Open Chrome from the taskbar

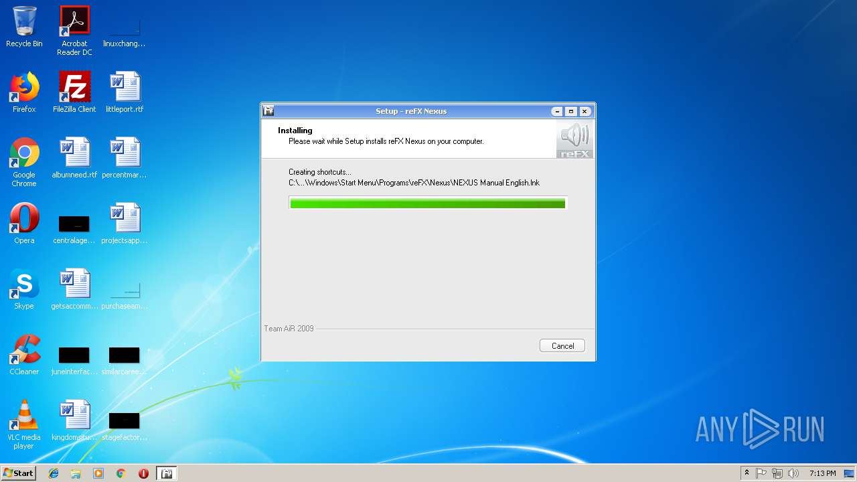coord(121,473)
